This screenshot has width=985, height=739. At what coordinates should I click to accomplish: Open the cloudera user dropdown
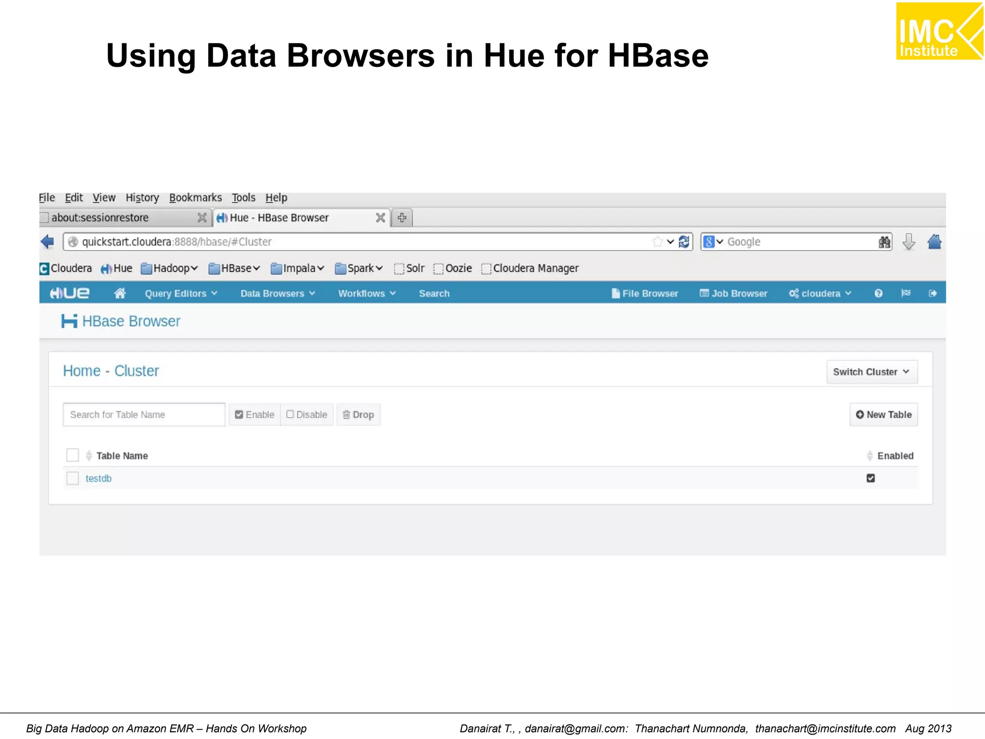pos(820,293)
